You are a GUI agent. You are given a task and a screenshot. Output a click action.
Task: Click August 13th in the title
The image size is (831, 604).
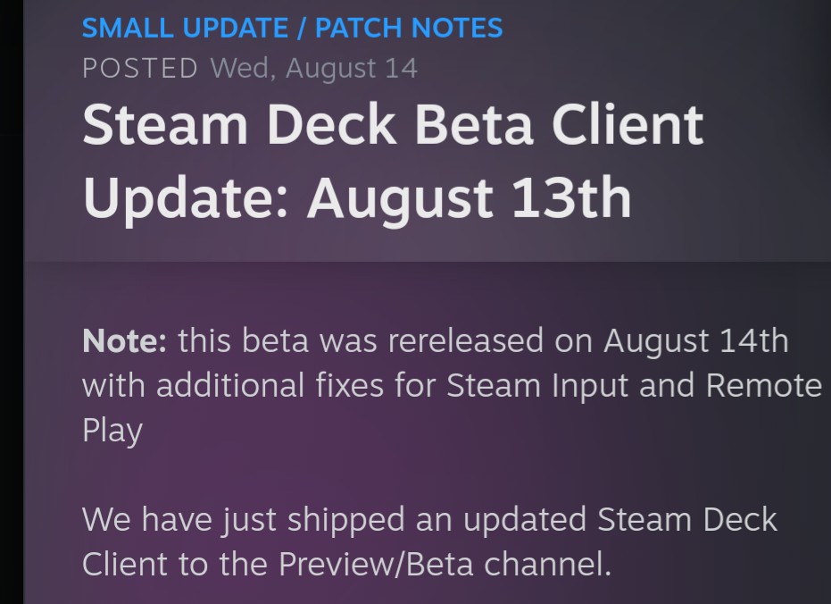pos(470,197)
